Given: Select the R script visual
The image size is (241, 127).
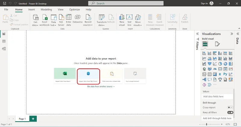Looking at the screenshot, I should [x=220, y=74].
